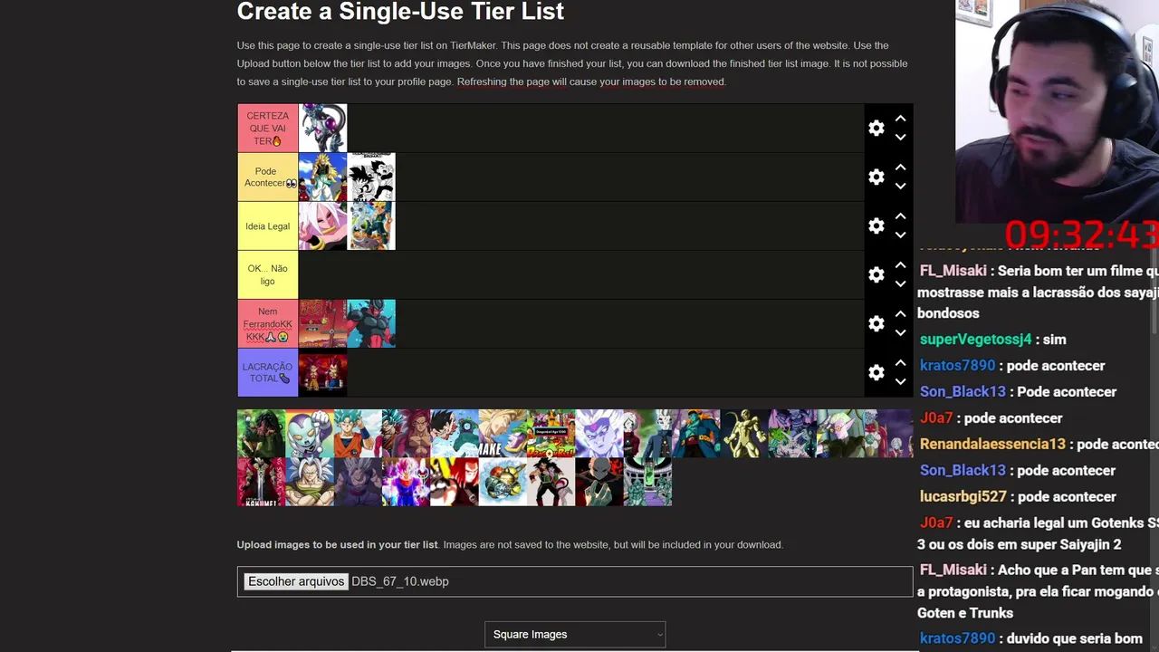Select the black-and-white manga image in Pode Acontecer

coord(371,177)
